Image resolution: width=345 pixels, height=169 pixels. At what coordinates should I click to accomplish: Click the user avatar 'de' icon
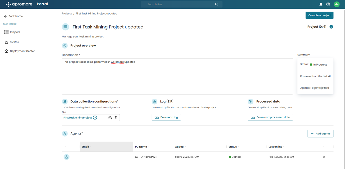[336, 4]
